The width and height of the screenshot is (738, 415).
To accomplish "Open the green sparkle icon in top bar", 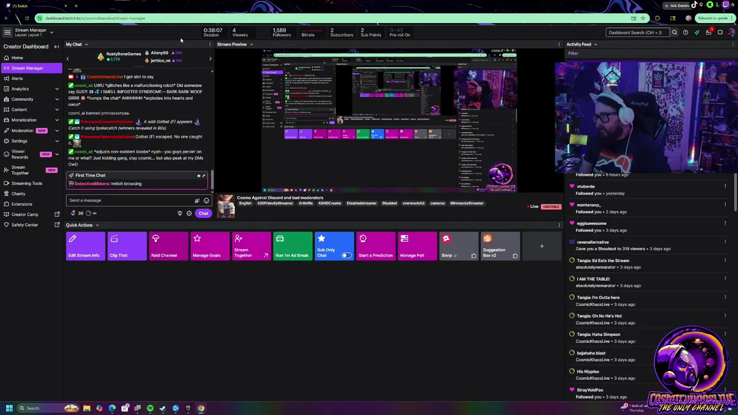I will (x=696, y=33).
